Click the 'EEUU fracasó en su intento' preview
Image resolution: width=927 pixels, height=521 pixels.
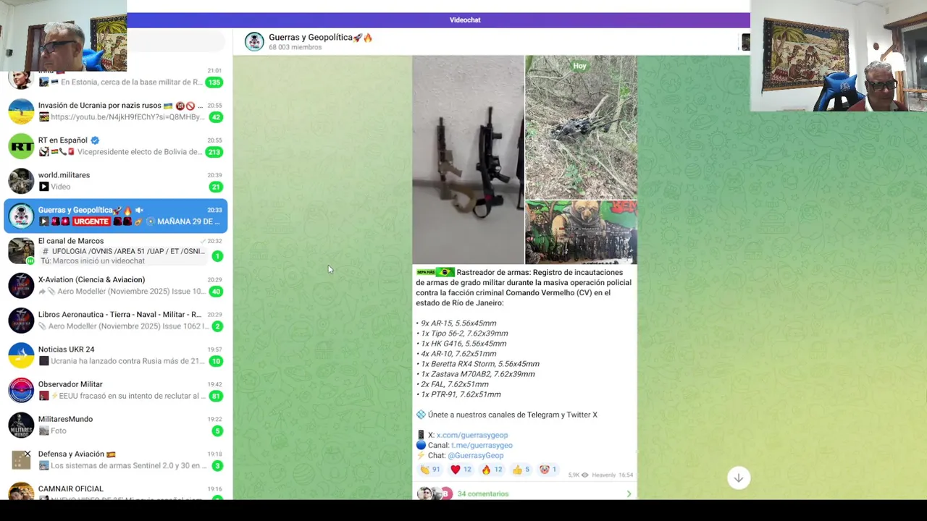tap(131, 396)
